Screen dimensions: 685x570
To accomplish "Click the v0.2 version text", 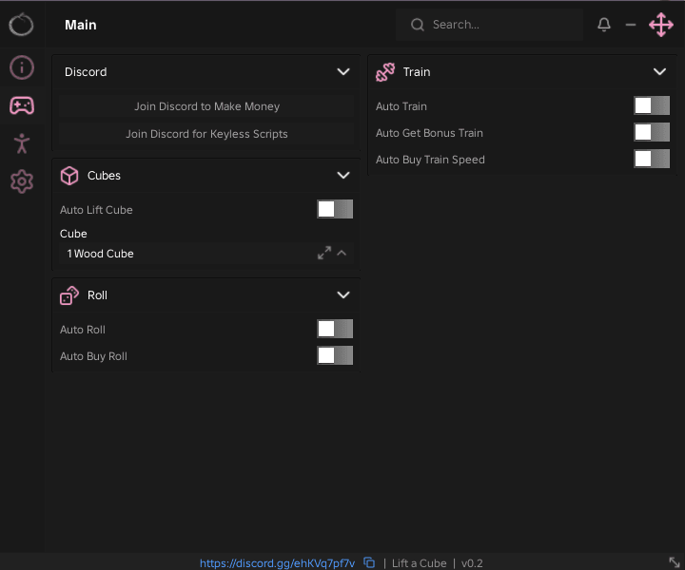I will (472, 563).
